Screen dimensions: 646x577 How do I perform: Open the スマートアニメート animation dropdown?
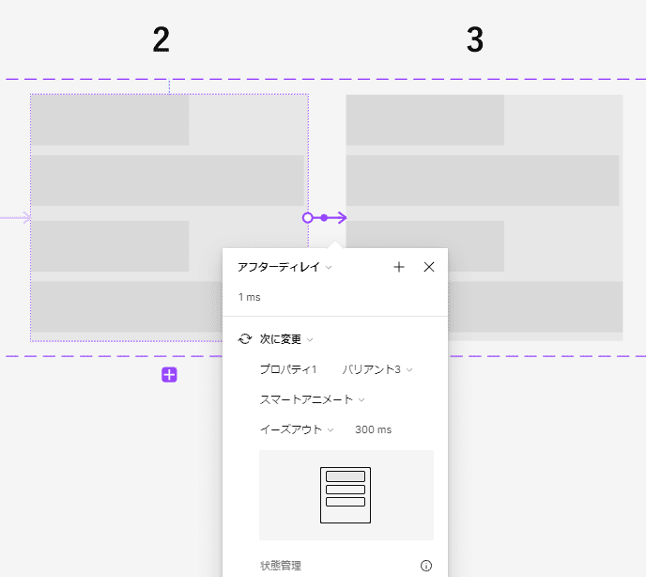(x=312, y=399)
